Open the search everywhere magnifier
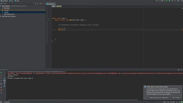Image resolution: width=183 pixels, height=103 pixels. point(182,1)
